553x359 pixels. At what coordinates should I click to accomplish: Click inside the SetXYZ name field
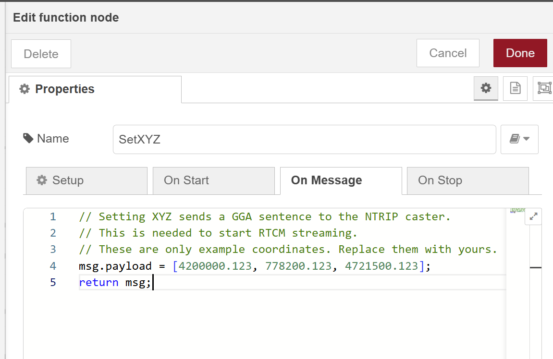click(x=304, y=139)
